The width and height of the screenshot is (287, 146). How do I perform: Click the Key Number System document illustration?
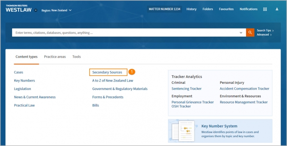[x=183, y=131]
